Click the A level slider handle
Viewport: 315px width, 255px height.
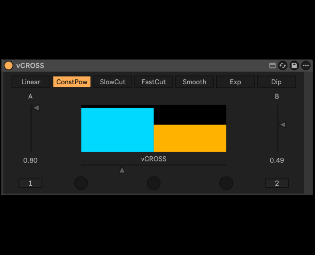pyautogui.click(x=36, y=108)
